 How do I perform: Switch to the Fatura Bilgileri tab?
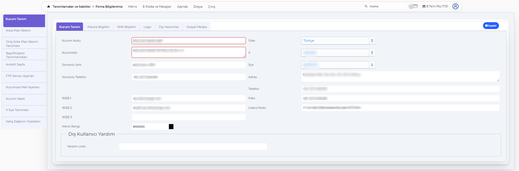pyautogui.click(x=98, y=27)
